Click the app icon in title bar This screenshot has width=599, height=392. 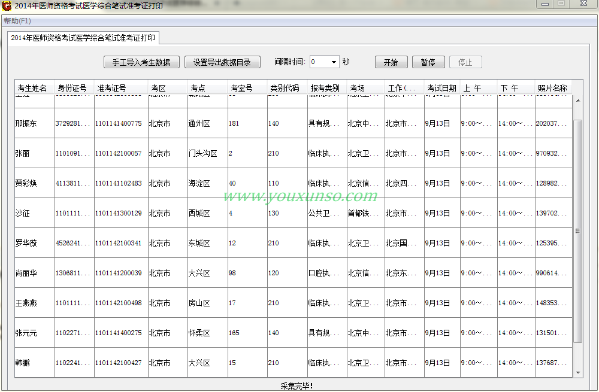click(x=7, y=6)
